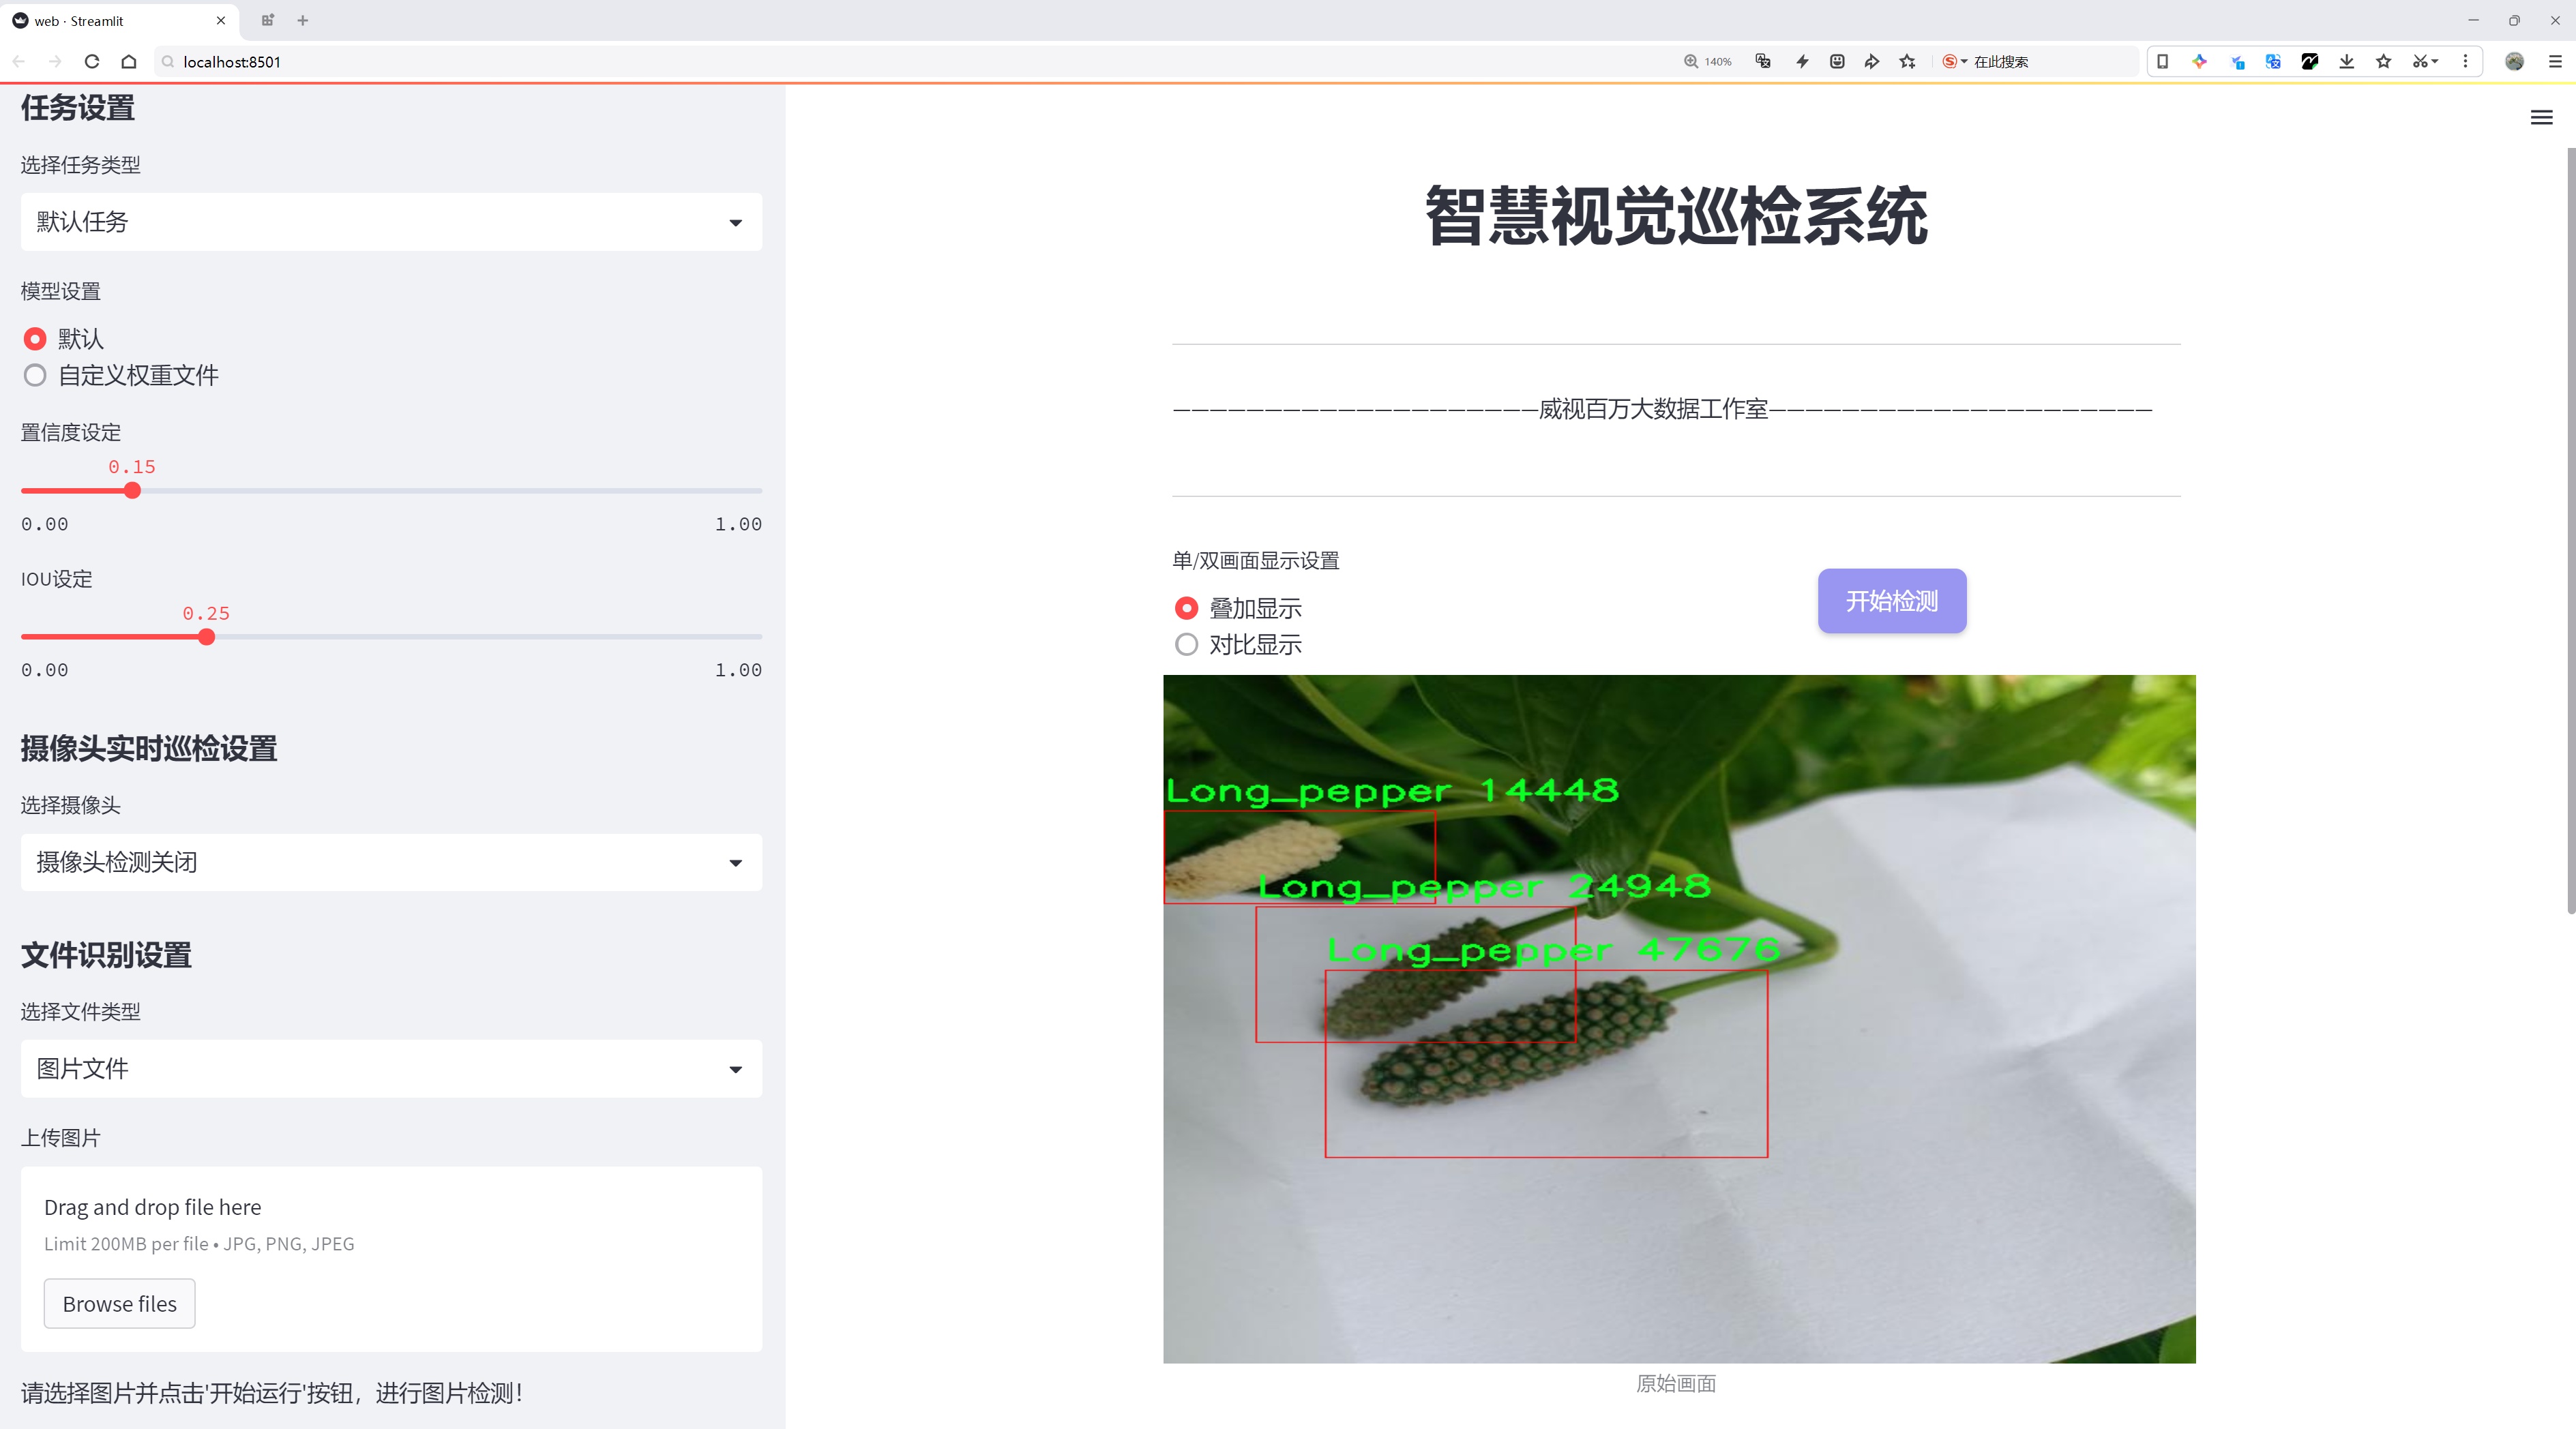Open the colorful AI assistant extension icon
Viewport: 2576px width, 1429px height.
pyautogui.click(x=2200, y=61)
